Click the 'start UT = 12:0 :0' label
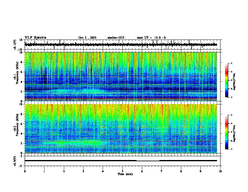Viewport: 248px width, 192px height. point(151,38)
